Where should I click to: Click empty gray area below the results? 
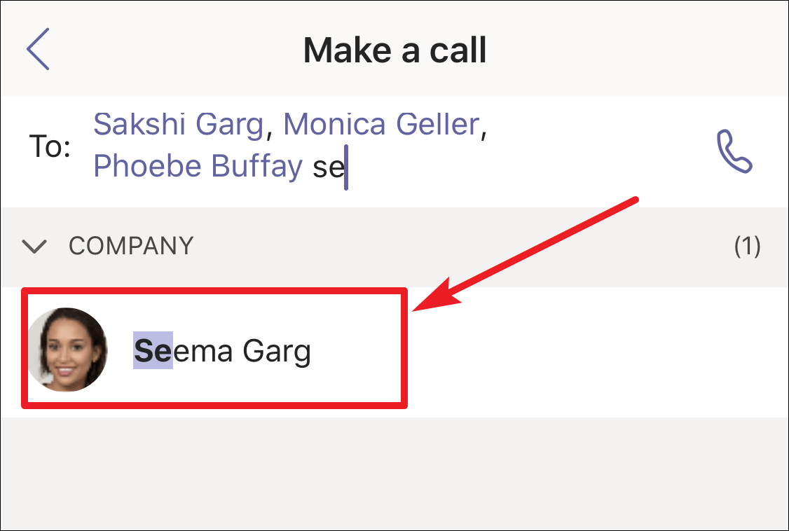(394, 473)
